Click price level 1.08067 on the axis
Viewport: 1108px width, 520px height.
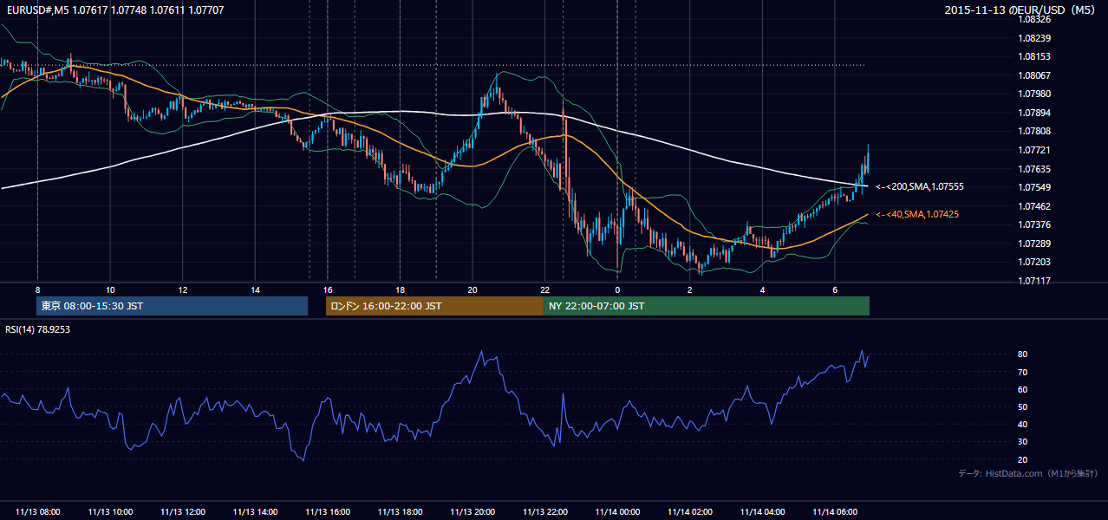tap(1036, 75)
